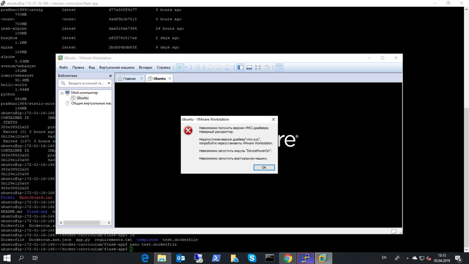
Task: Select Мой компьютер in the library tree
Action: pos(84,93)
